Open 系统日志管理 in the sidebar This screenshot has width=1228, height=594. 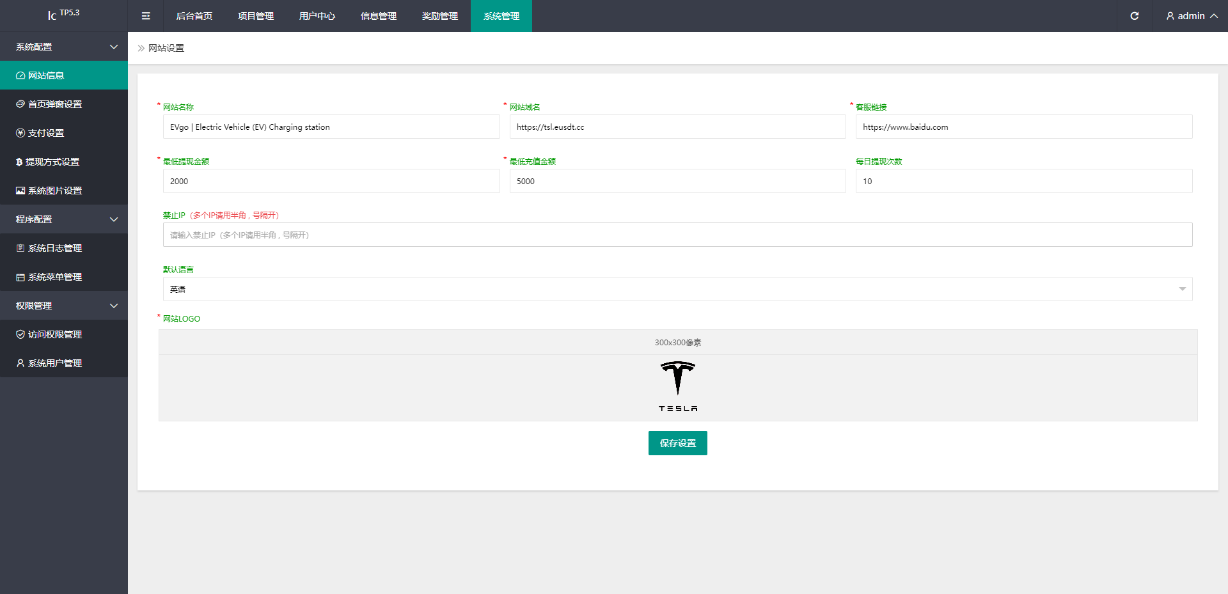click(x=64, y=248)
